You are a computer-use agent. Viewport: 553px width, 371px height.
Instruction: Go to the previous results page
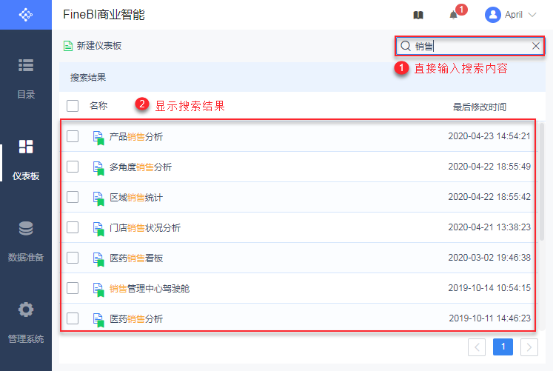pyautogui.click(x=477, y=347)
